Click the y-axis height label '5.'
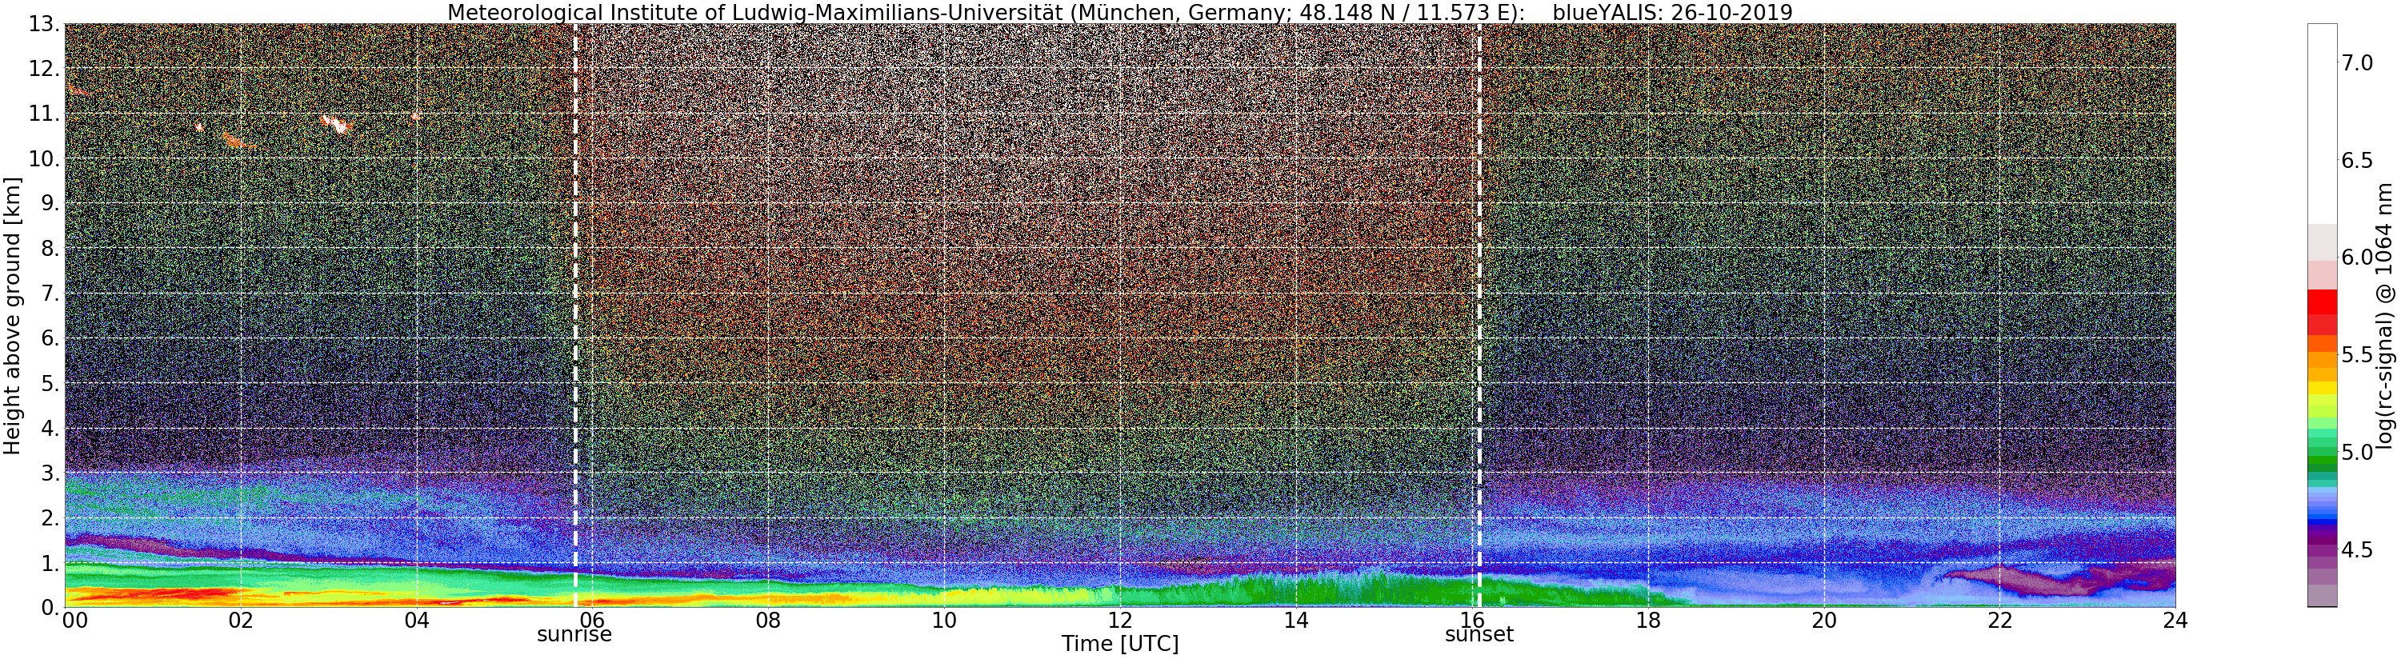 [x=50, y=383]
